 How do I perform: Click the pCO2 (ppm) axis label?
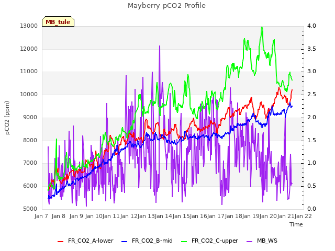click(7, 118)
